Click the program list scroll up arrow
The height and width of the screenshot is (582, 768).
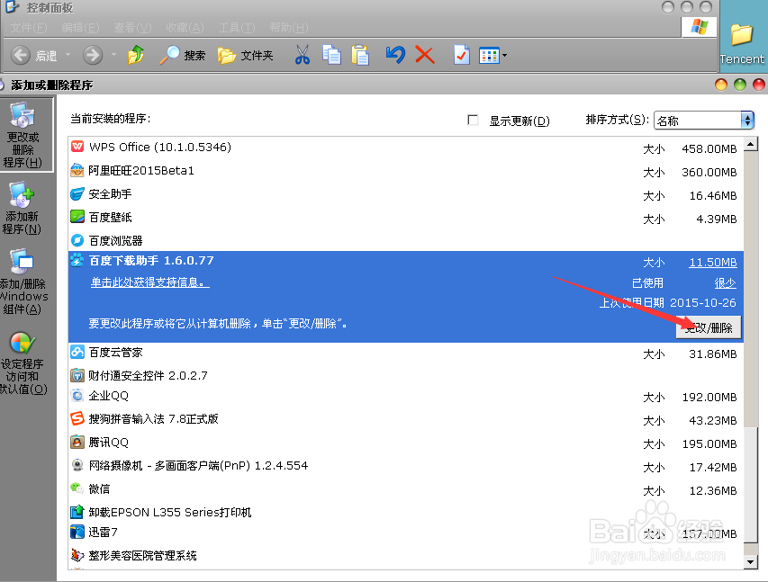pos(750,144)
